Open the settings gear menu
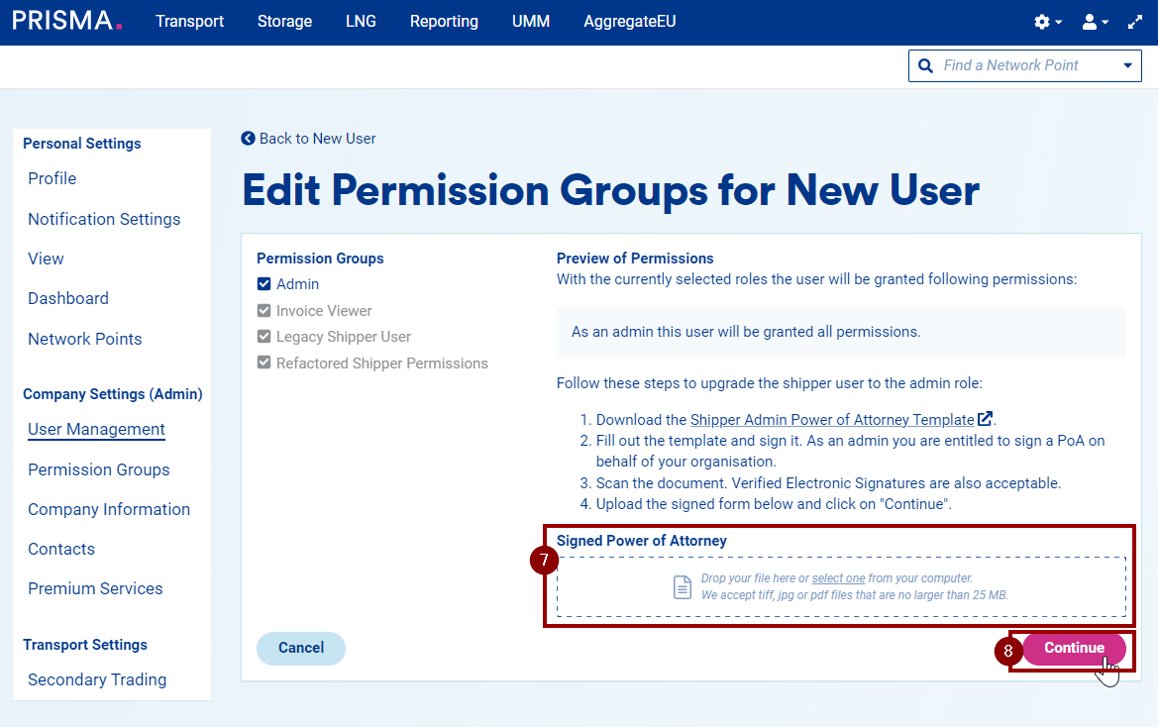This screenshot has width=1158, height=727. (1042, 22)
